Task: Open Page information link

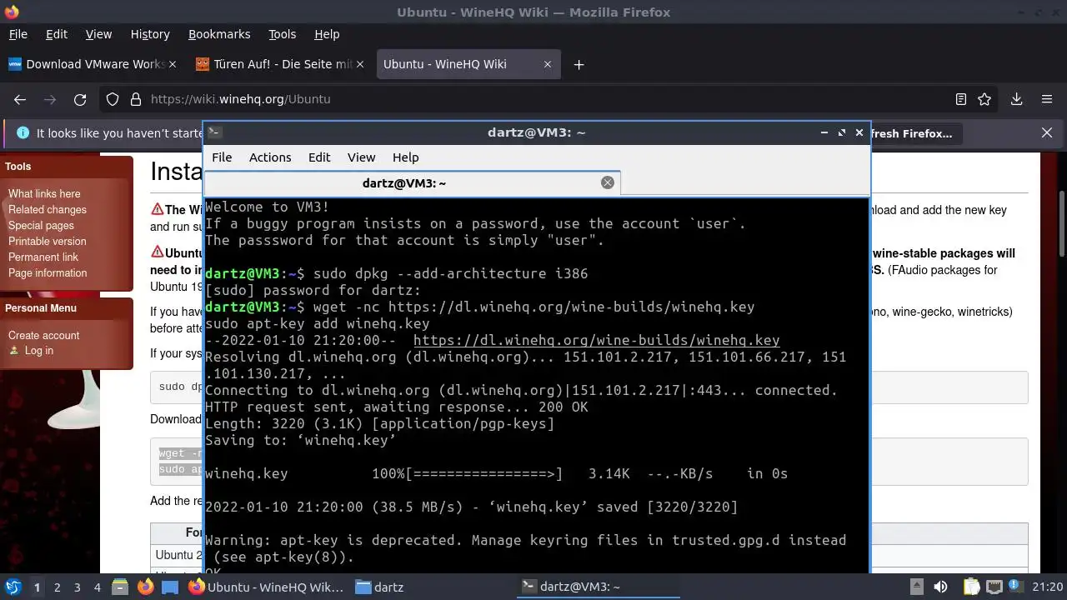Action: click(x=48, y=272)
